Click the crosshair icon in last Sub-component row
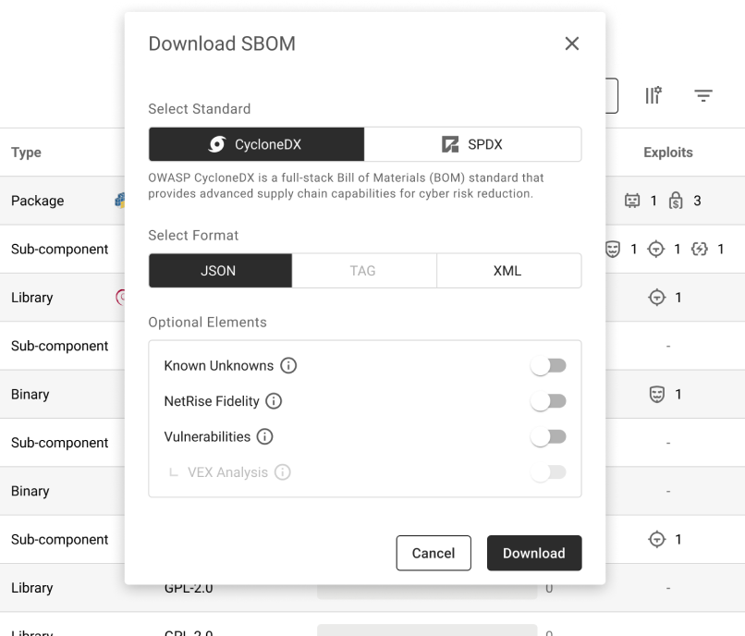745x636 pixels. click(x=656, y=540)
